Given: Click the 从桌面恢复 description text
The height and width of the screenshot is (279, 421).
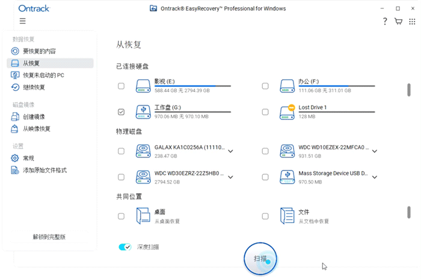Looking at the screenshot, I should point(167,221).
